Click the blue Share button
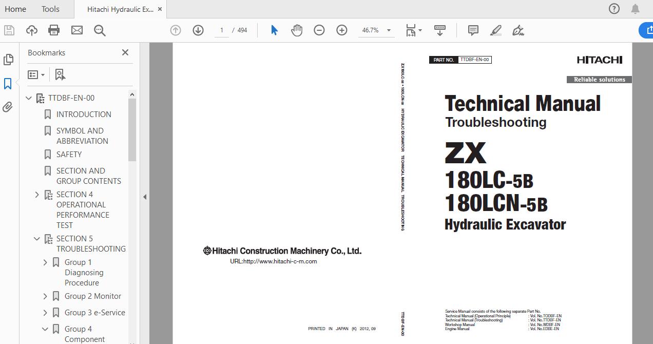This screenshot has height=344, width=653. (646, 30)
